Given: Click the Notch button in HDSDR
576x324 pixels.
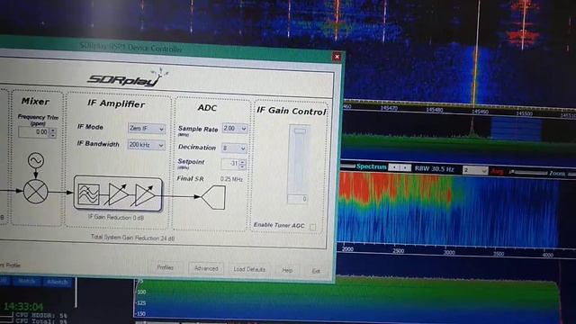Looking at the screenshot, I should click(27, 282).
